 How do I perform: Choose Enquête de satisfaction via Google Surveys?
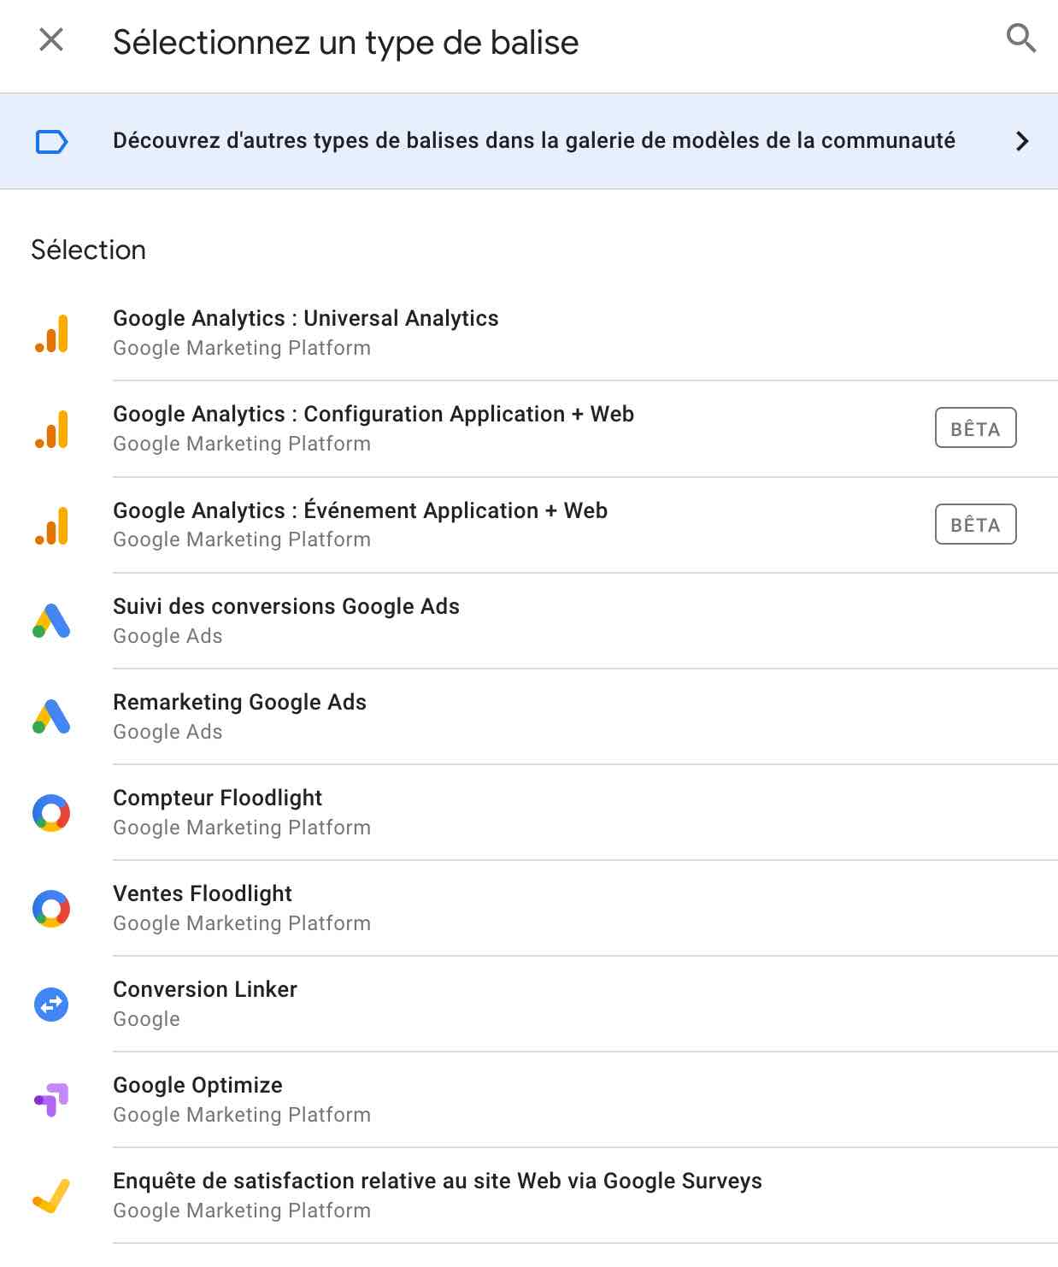[438, 1181]
